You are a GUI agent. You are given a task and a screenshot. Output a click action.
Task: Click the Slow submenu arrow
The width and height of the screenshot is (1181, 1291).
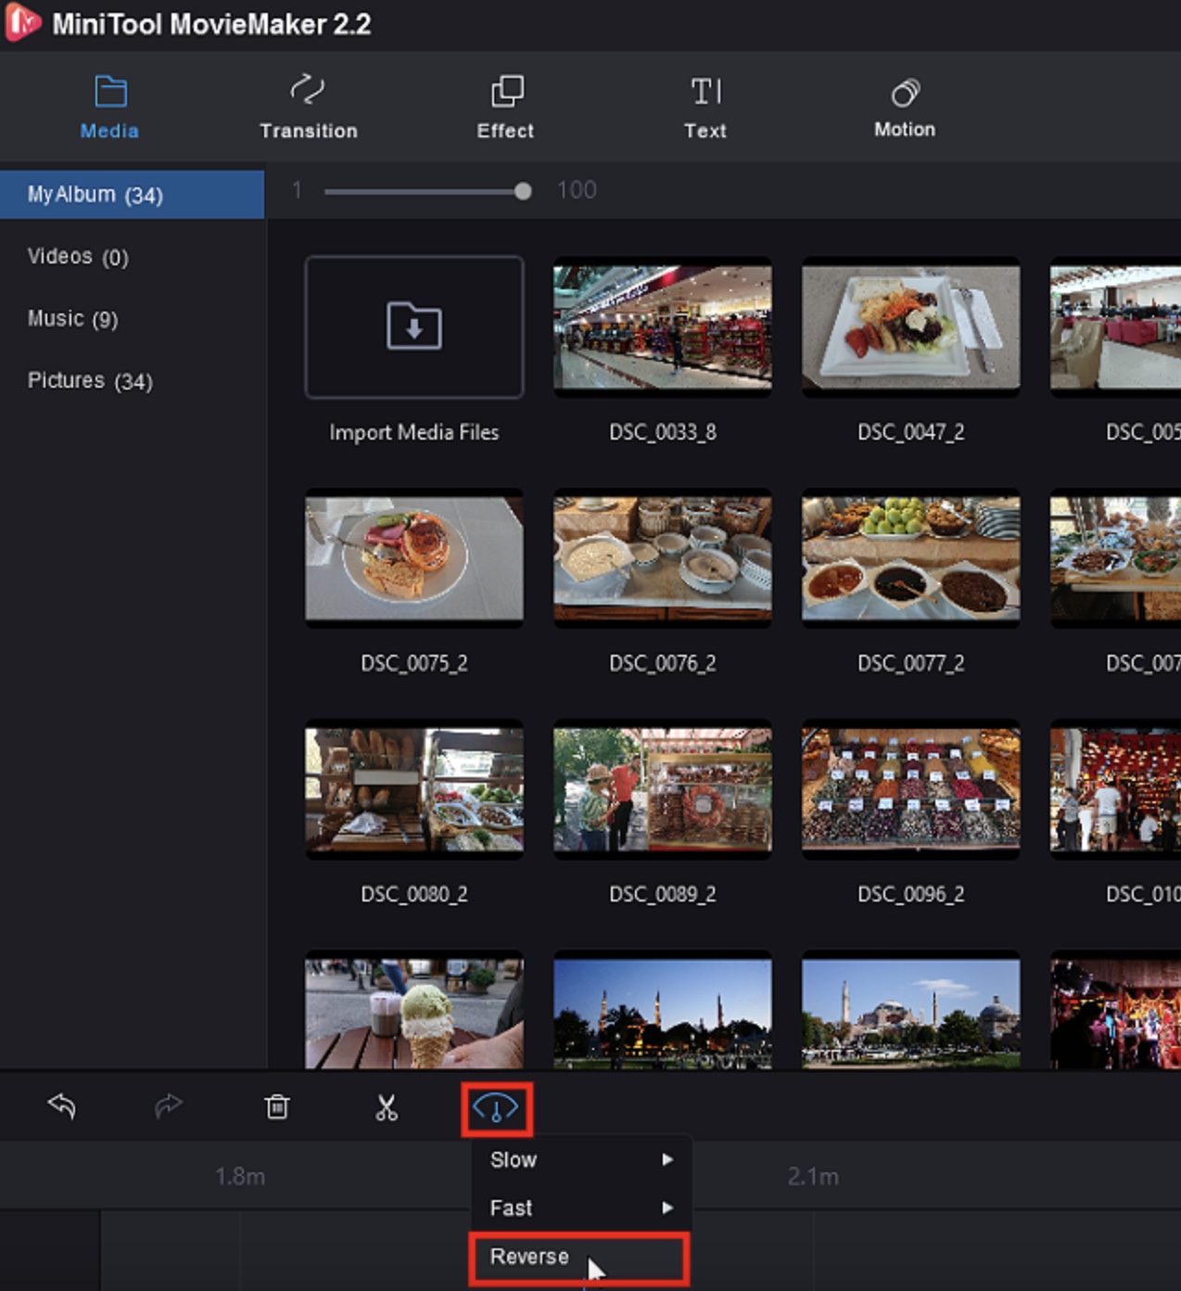(667, 1160)
